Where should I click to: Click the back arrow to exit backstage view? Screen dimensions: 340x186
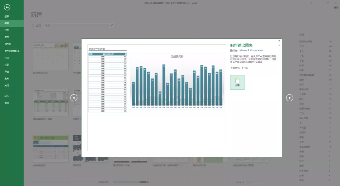pyautogui.click(x=7, y=7)
